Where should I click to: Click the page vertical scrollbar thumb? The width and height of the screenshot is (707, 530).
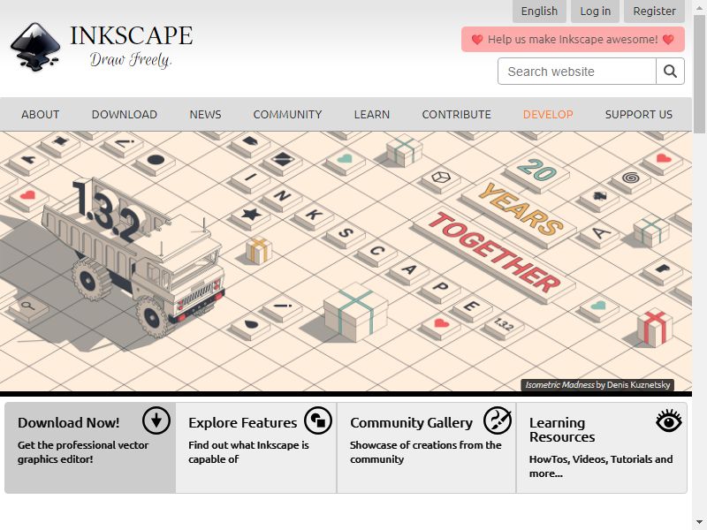click(x=699, y=74)
